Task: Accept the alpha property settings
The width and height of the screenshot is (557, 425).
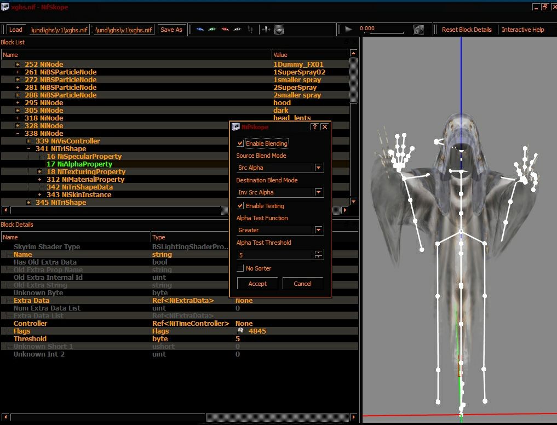Action: pos(257,284)
